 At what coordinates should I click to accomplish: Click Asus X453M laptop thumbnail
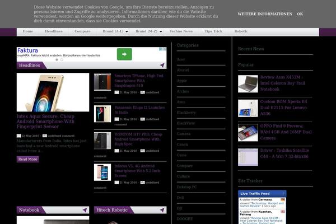[248, 84]
